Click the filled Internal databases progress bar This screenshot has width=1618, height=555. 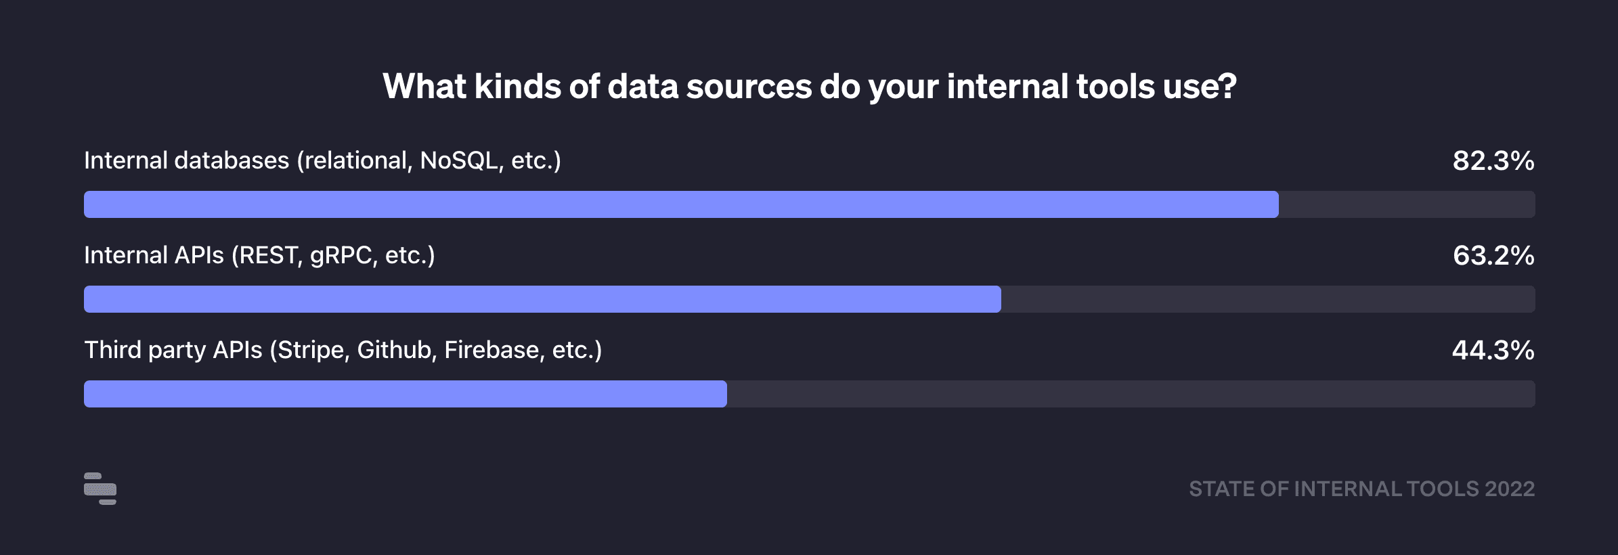pos(680,204)
